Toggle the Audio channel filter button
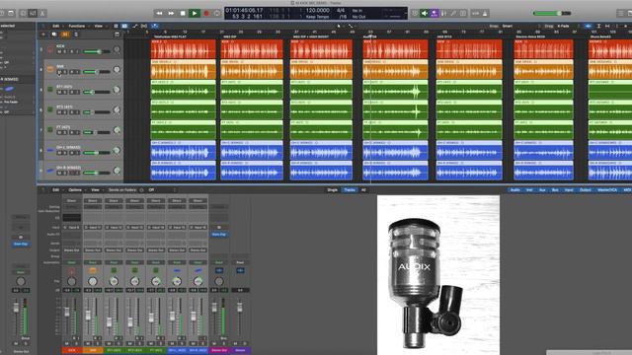This screenshot has width=632, height=355. point(515,190)
